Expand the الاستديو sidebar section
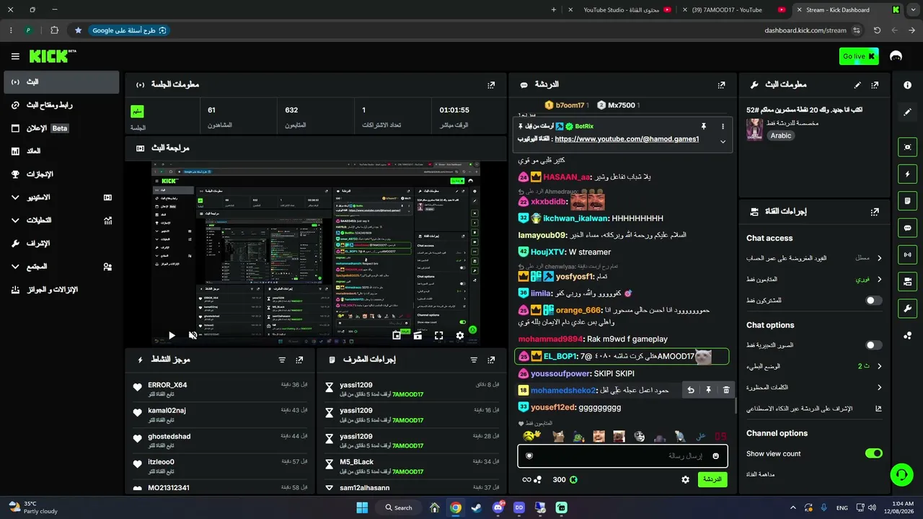 pyautogui.click(x=61, y=198)
